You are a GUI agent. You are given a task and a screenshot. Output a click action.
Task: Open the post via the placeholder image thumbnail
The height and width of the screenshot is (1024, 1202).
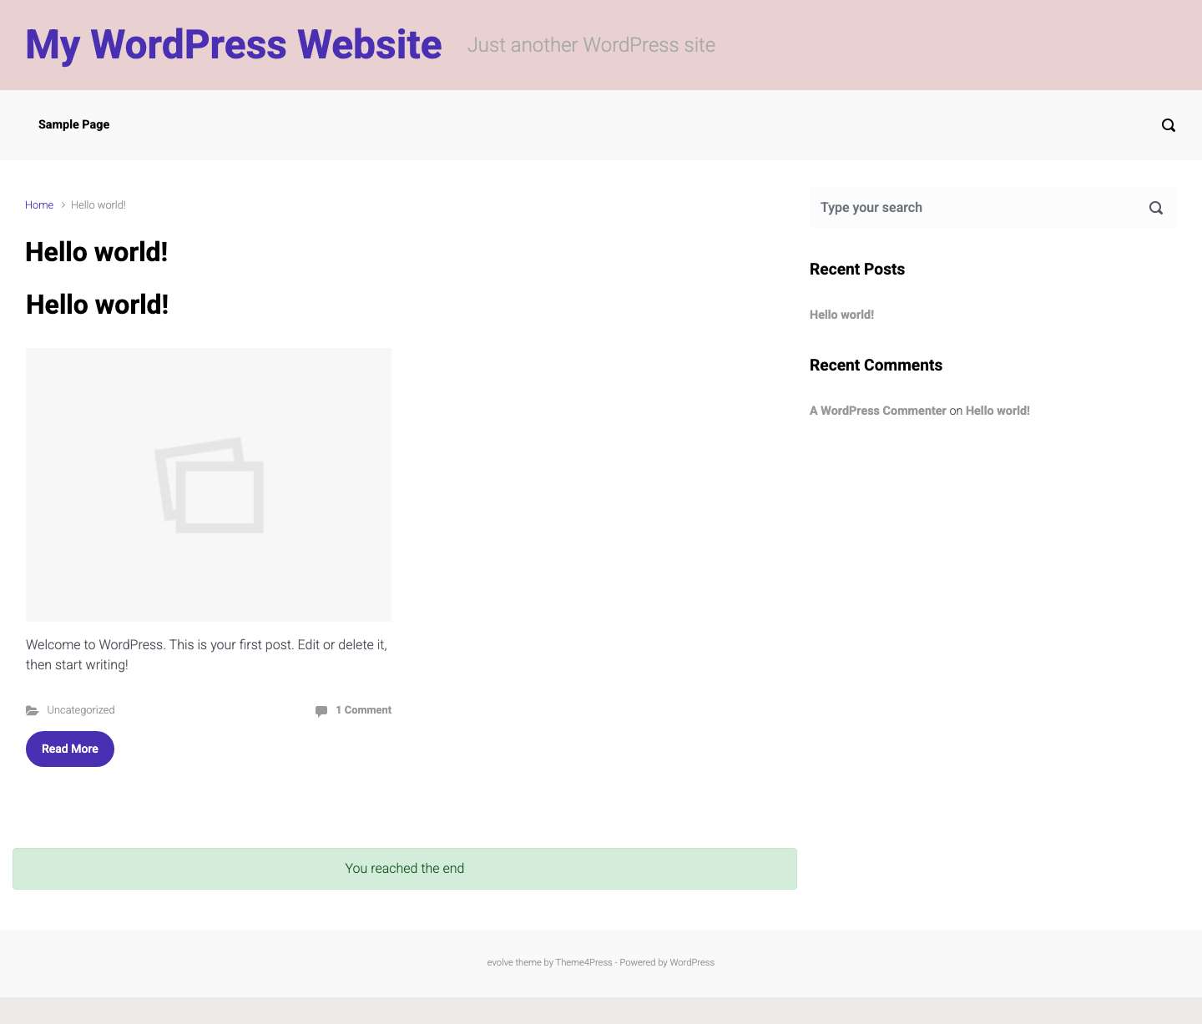tap(209, 484)
